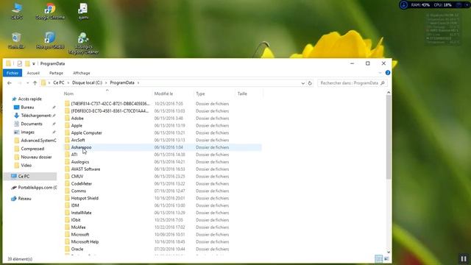
Task: Open Explorer help question mark icon
Action: (388, 73)
